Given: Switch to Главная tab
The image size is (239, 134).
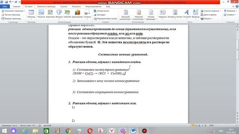Looking at the screenshot, I should pos(16,7).
